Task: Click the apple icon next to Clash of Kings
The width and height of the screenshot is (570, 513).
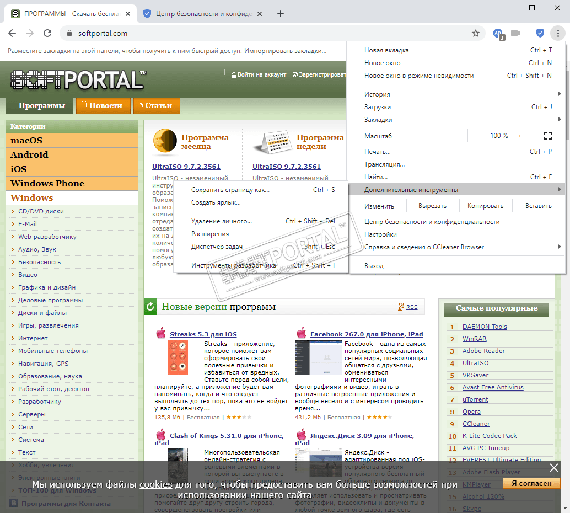Action: (x=160, y=435)
